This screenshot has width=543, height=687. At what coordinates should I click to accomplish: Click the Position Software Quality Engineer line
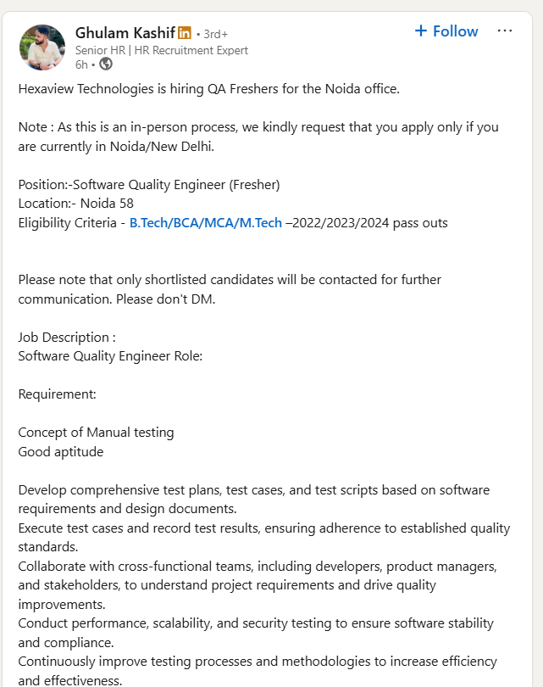click(149, 184)
